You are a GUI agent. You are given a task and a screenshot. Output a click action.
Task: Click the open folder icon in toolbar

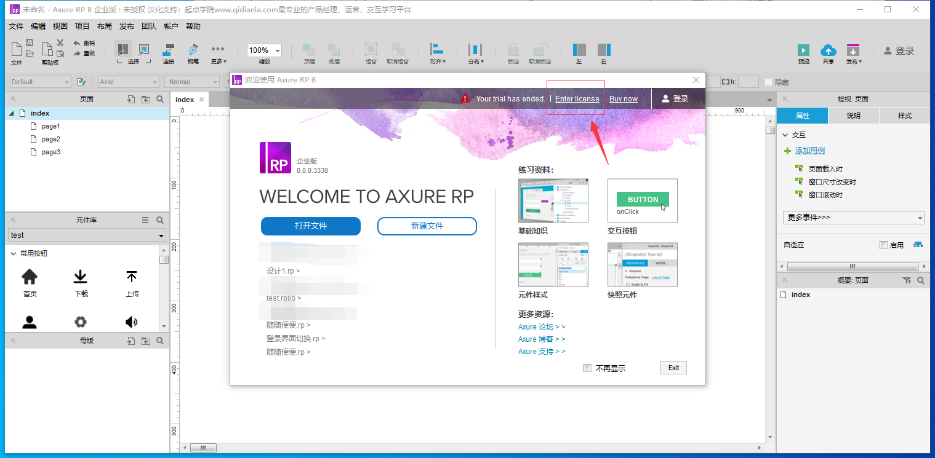[29, 53]
